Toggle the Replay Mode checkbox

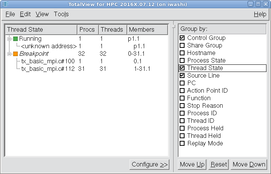(x=182, y=143)
